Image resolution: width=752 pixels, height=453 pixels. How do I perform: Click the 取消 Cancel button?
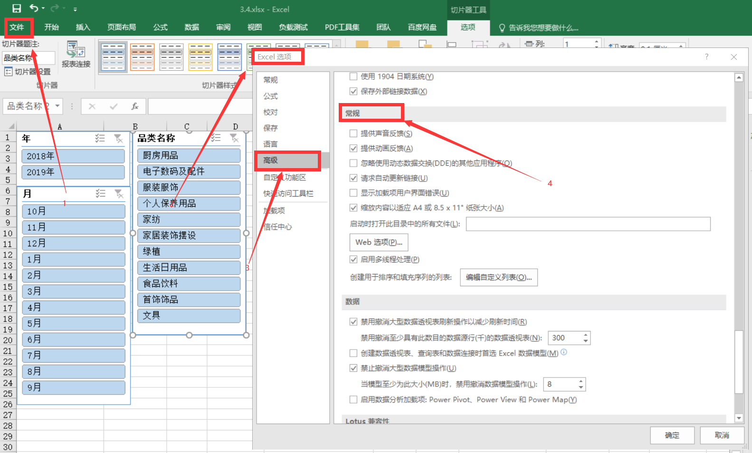click(722, 435)
